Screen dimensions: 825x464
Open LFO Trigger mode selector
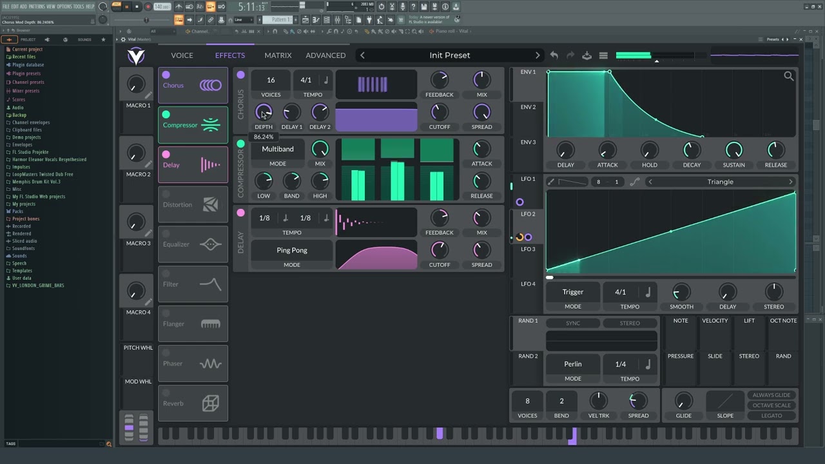click(x=573, y=293)
